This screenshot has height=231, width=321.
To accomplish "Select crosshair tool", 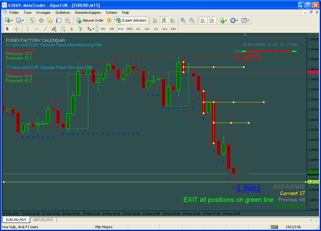I will pyautogui.click(x=16, y=29).
